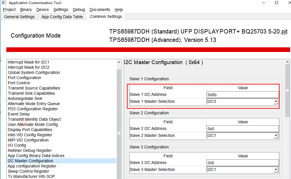Open the Documents menu

(100, 10)
